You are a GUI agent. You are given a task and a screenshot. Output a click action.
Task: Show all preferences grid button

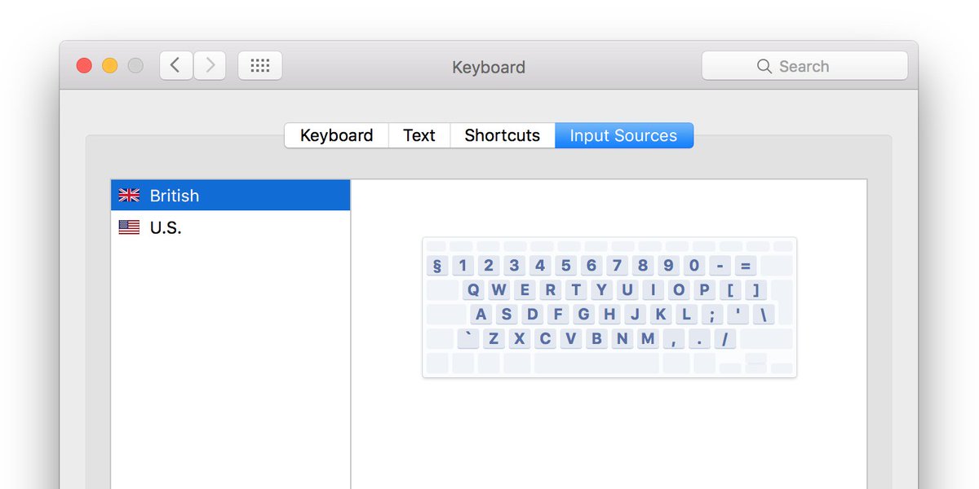[260, 65]
